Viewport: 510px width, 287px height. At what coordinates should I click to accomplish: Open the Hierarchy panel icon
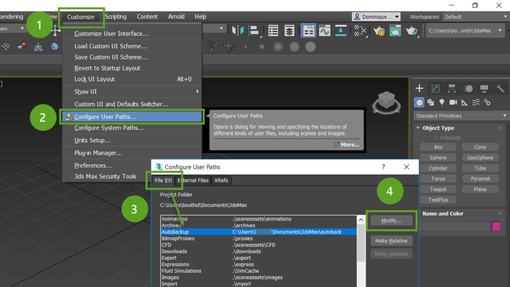coord(451,88)
